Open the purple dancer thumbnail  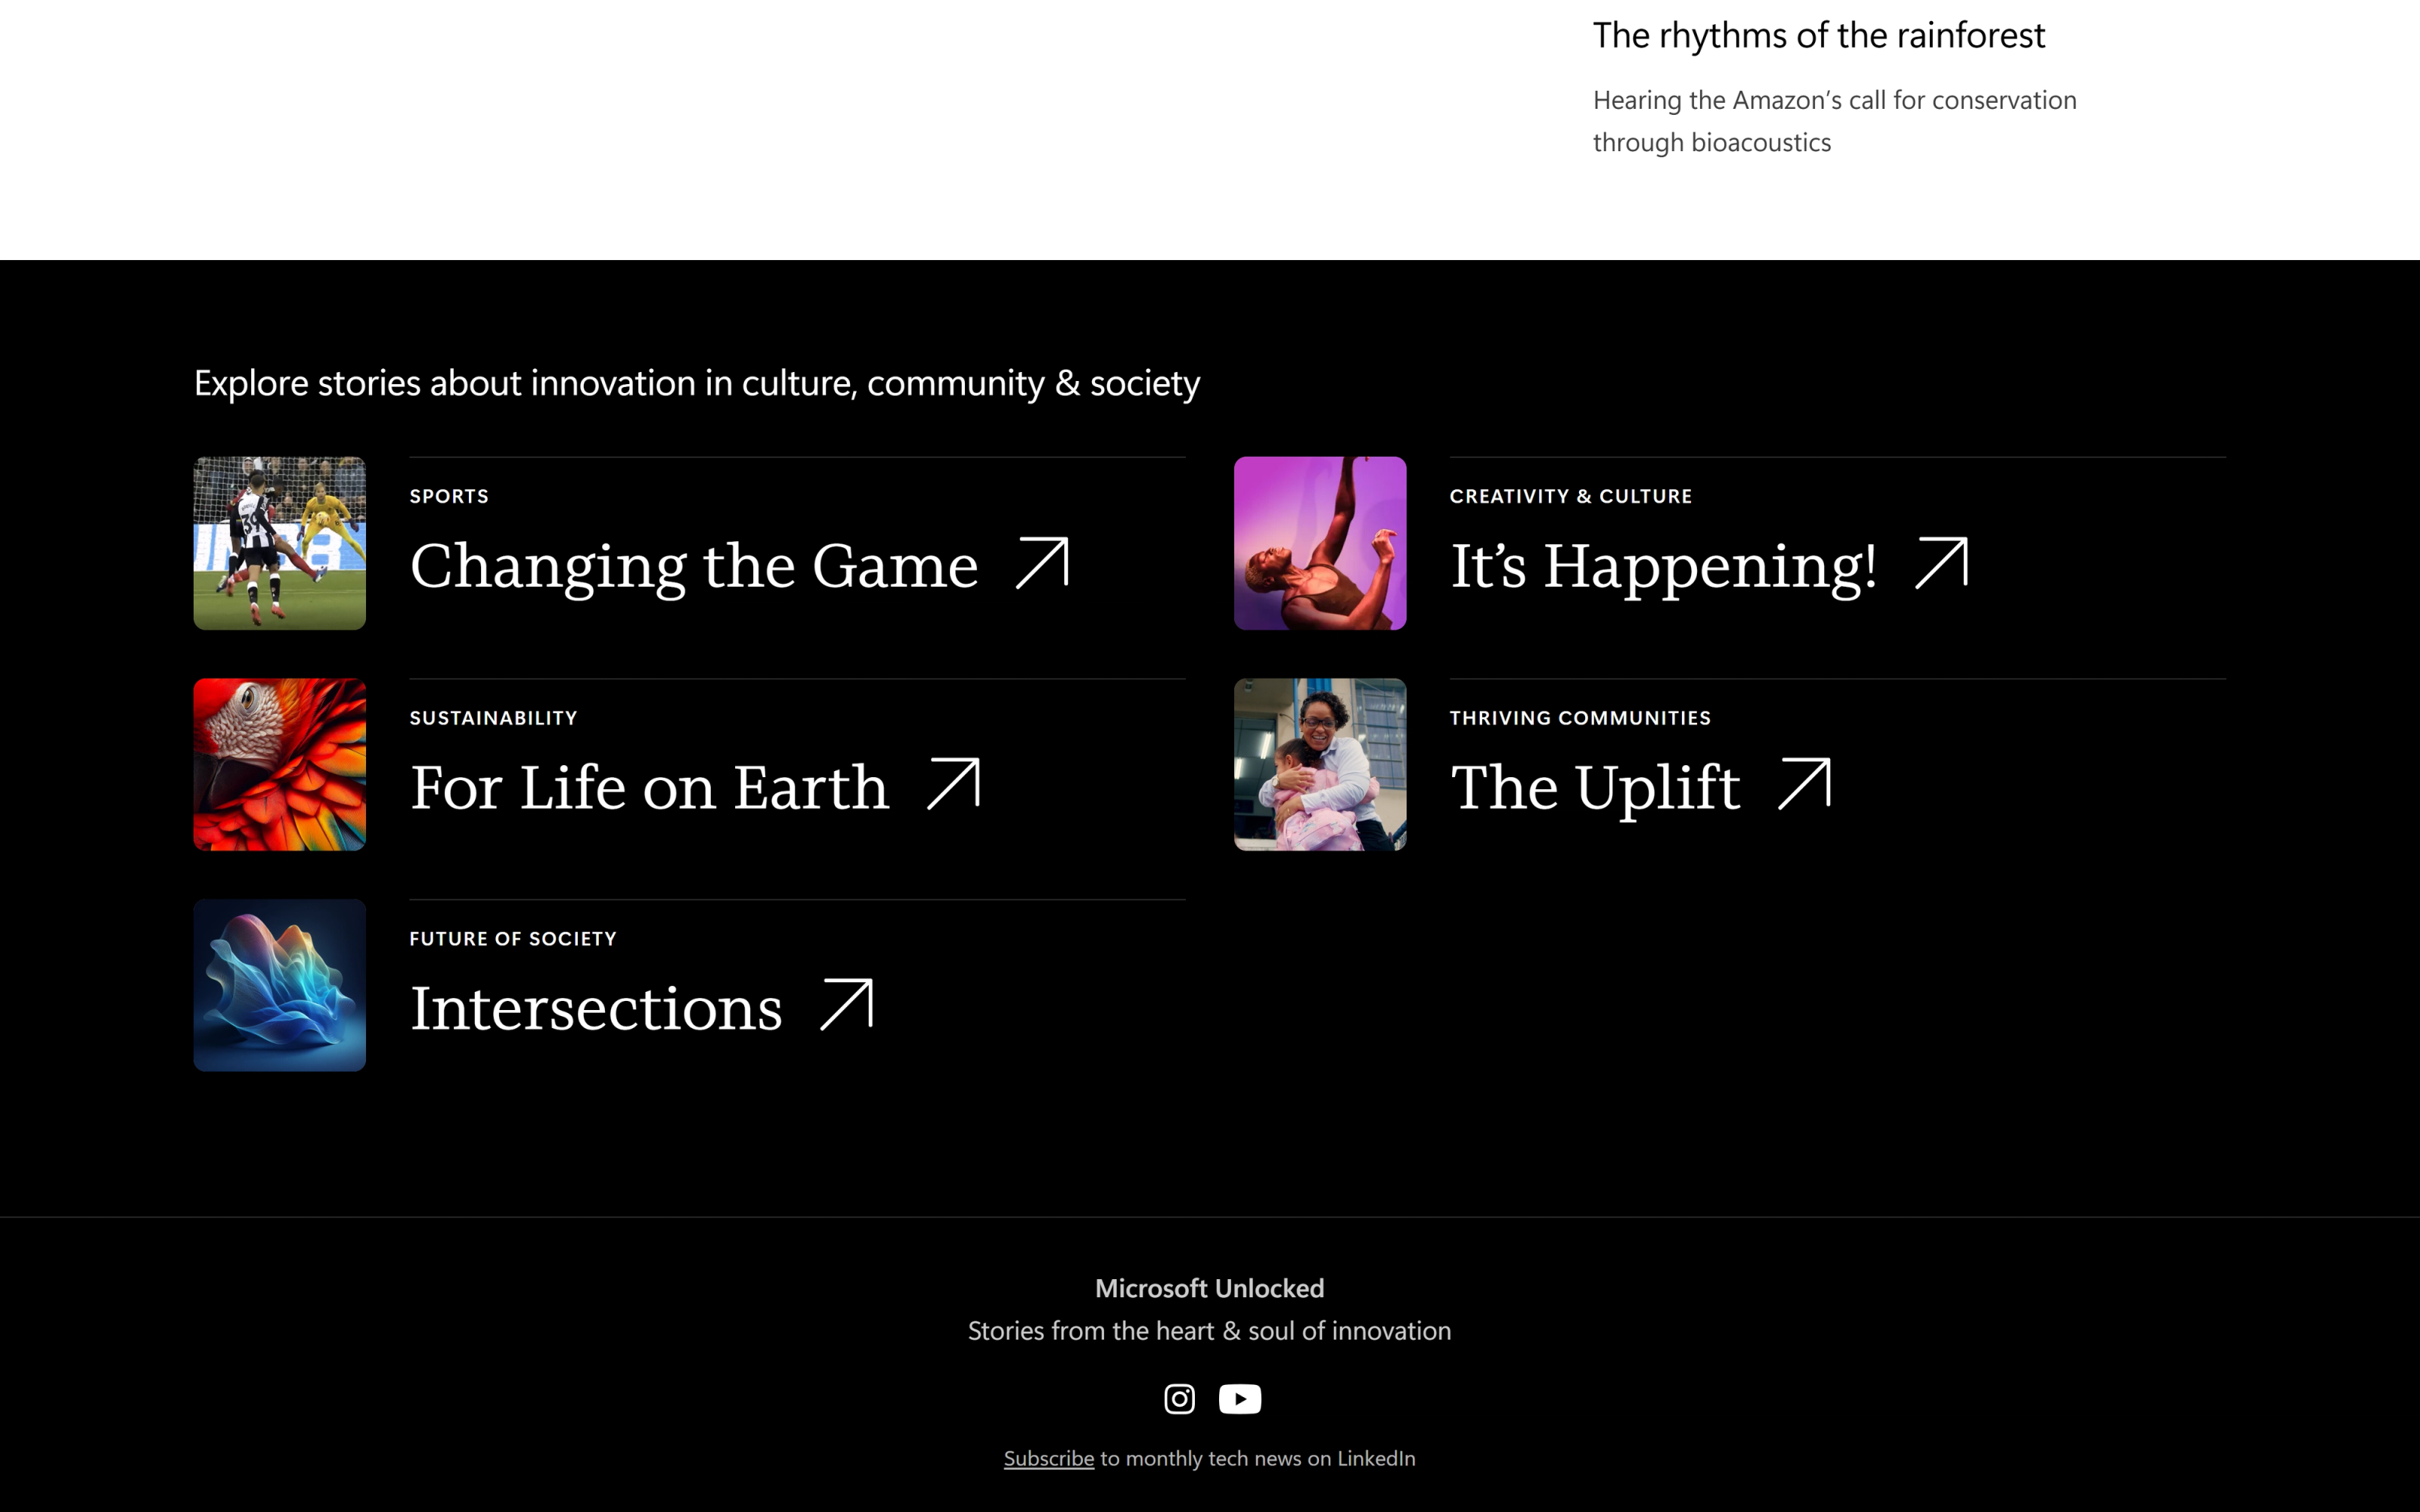1320,543
